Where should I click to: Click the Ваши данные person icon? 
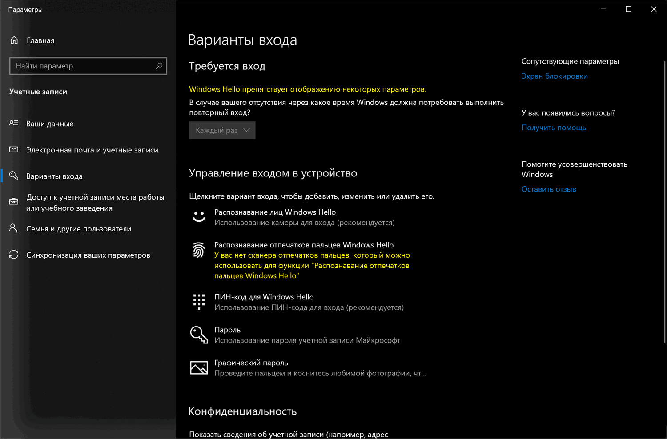click(x=14, y=123)
